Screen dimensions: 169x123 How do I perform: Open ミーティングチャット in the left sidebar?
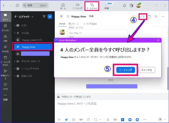coord(6,61)
